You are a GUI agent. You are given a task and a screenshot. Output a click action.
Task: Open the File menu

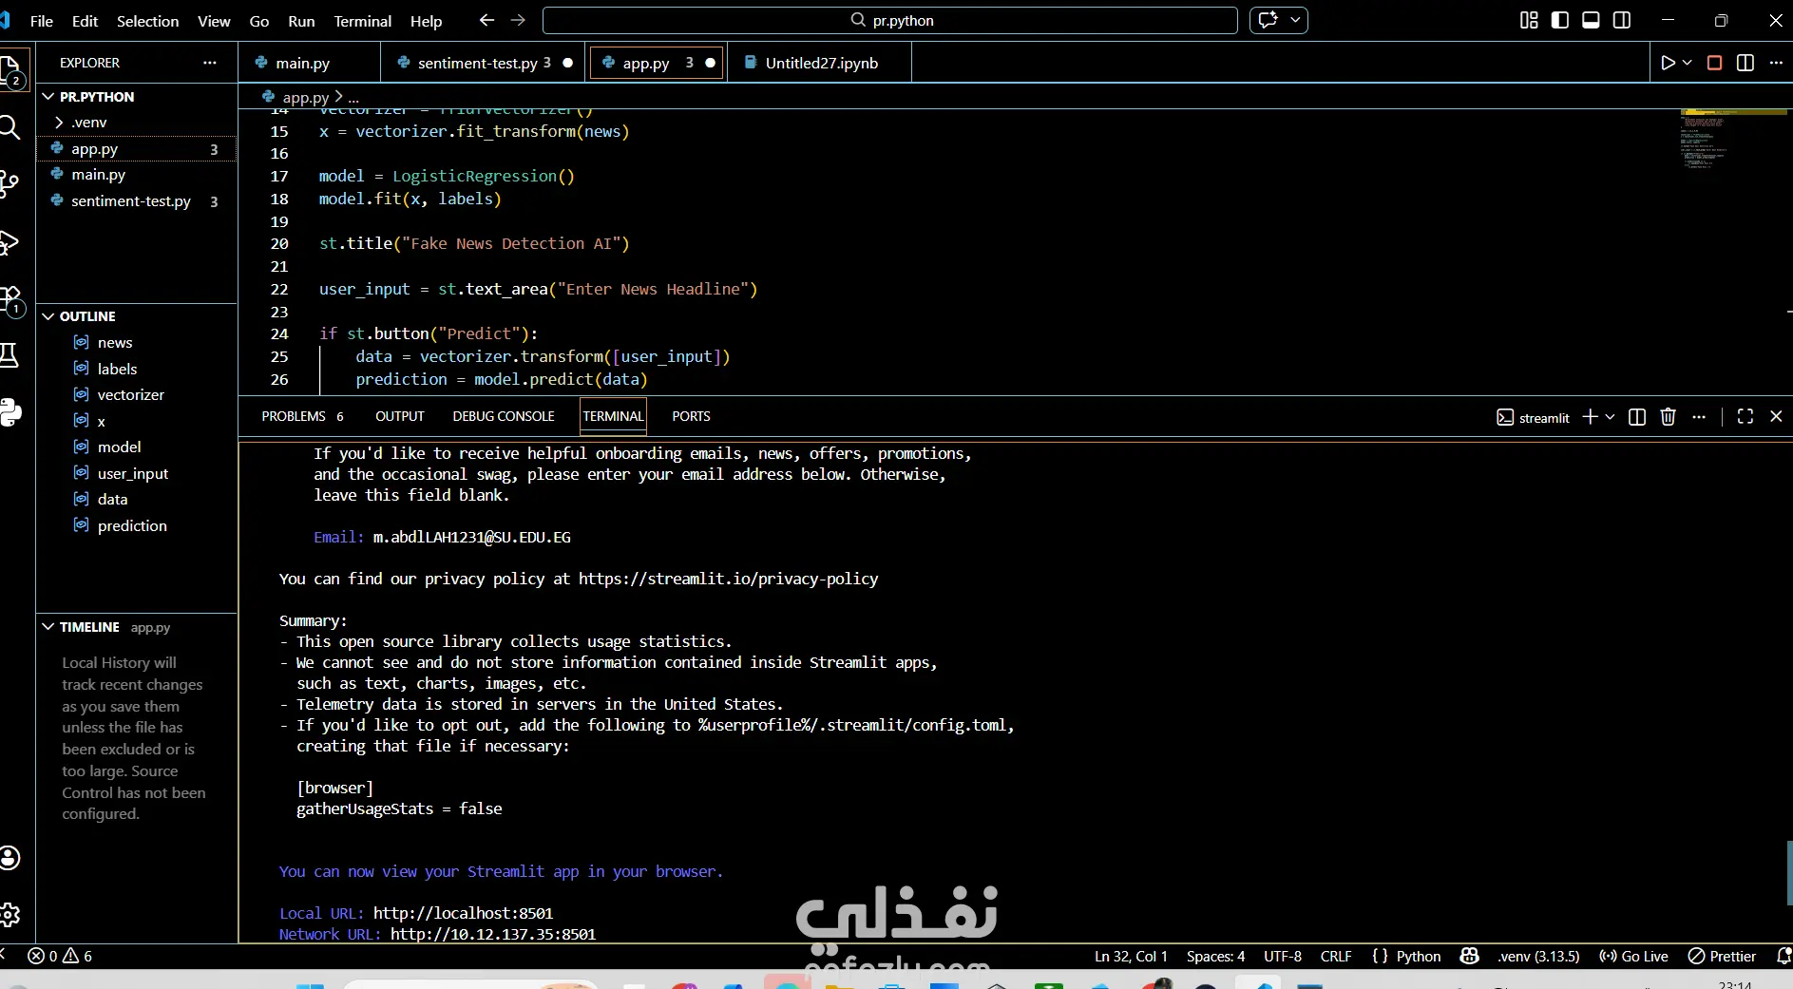(42, 21)
